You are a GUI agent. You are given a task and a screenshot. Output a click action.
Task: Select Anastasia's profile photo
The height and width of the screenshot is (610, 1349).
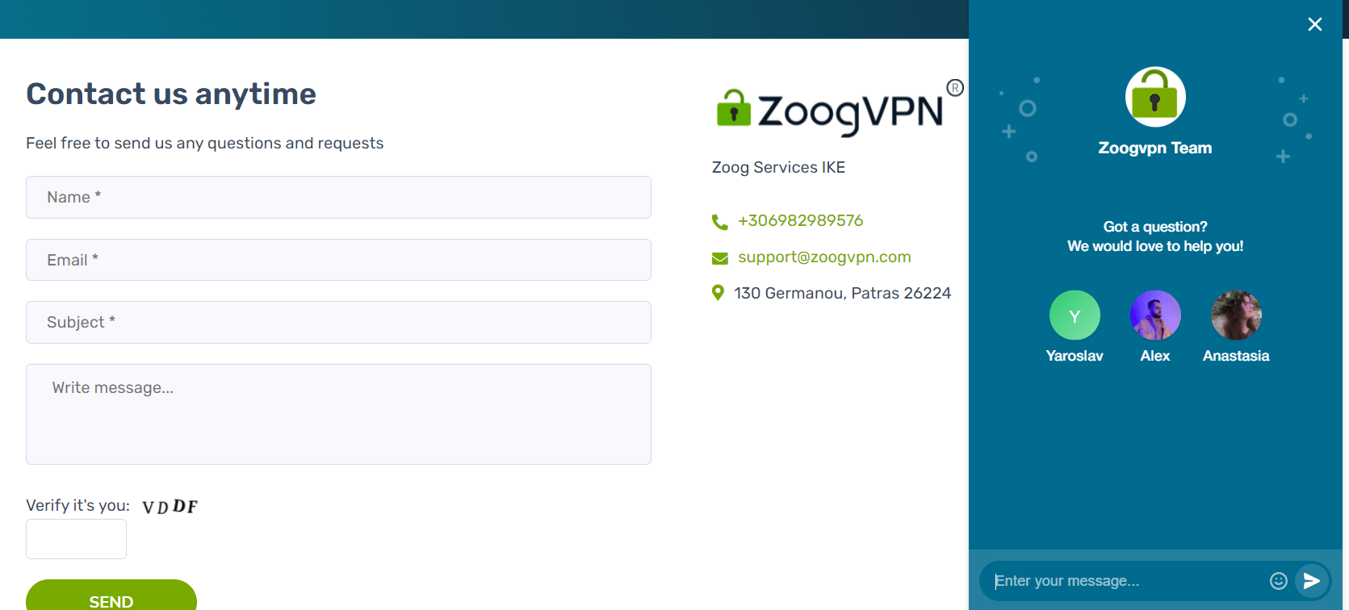[x=1236, y=315]
